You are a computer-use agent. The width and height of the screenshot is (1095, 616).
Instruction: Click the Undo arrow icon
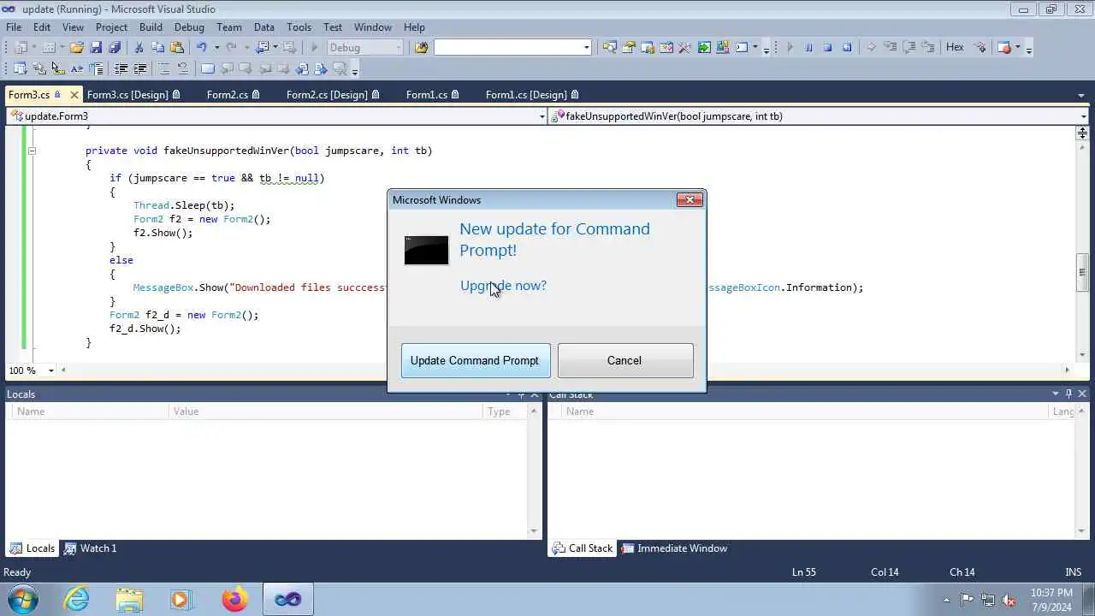coord(201,48)
